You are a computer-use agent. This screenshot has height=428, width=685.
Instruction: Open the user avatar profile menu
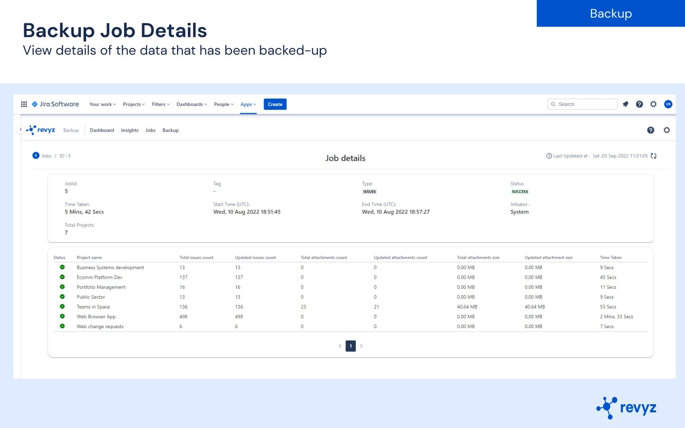(x=668, y=104)
